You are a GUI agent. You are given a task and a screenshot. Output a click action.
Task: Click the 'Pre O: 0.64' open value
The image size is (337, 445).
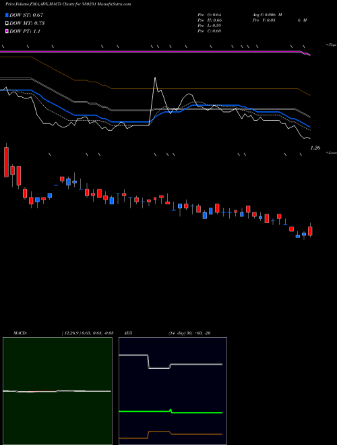pyautogui.click(x=210, y=15)
